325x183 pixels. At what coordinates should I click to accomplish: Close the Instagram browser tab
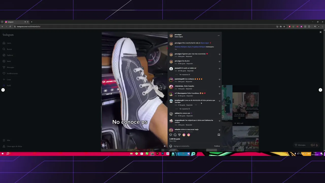point(28,22)
